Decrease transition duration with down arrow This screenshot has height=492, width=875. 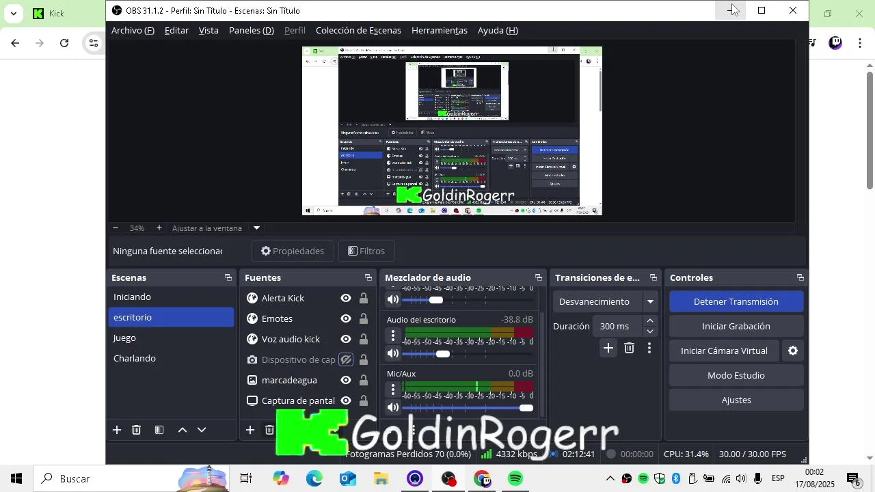(650, 331)
